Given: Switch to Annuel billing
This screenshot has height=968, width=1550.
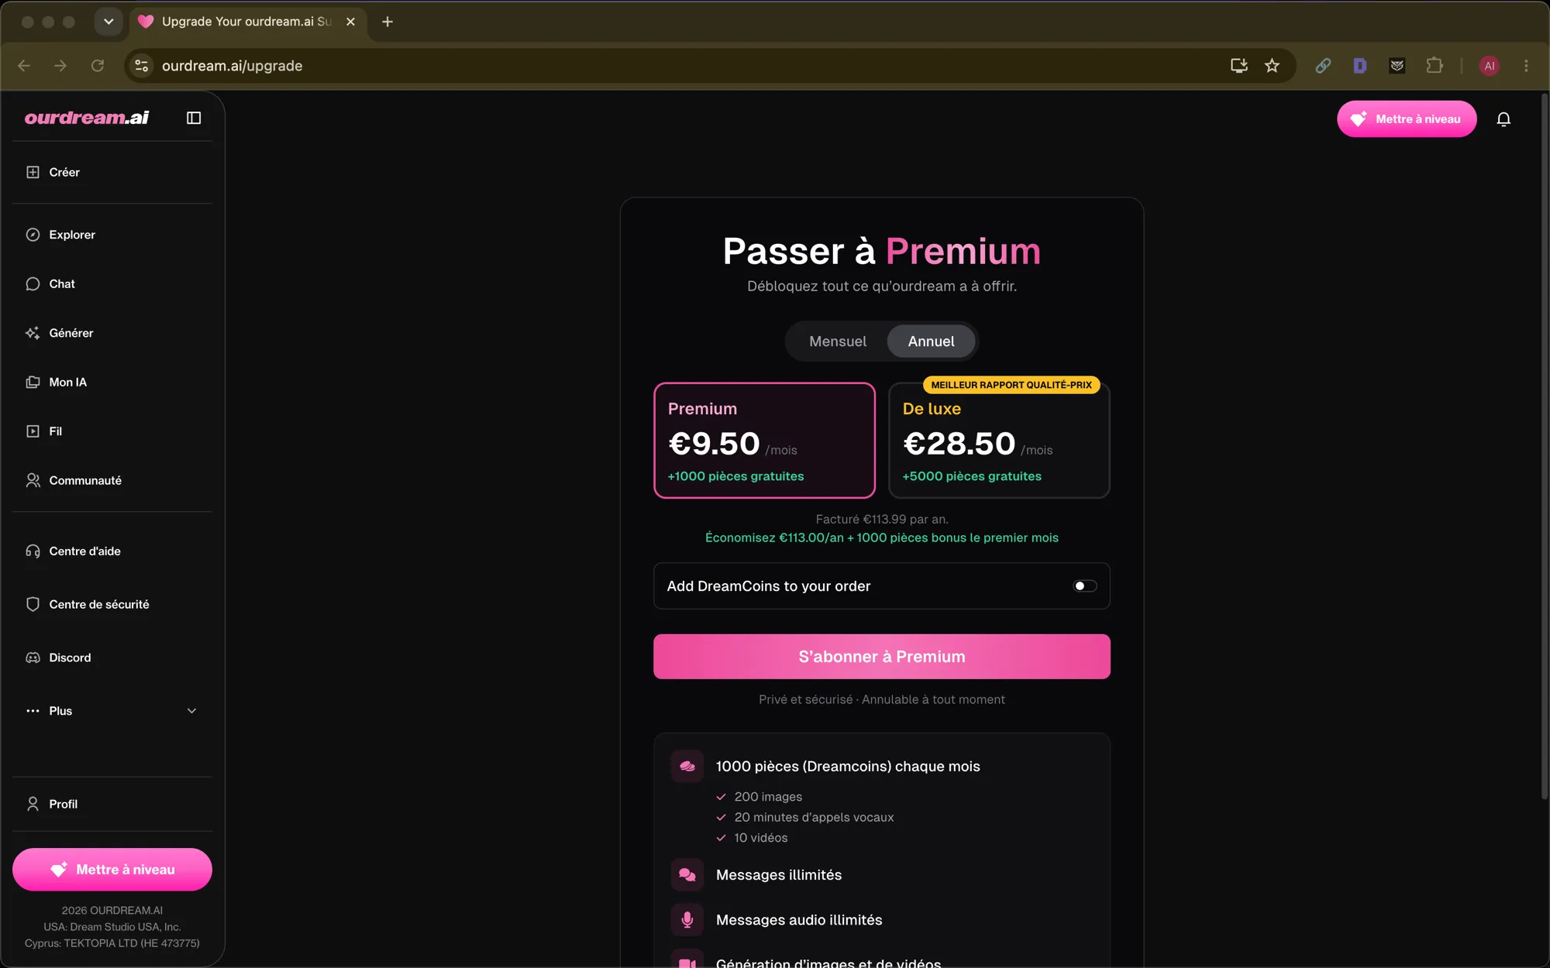Looking at the screenshot, I should pos(931,342).
